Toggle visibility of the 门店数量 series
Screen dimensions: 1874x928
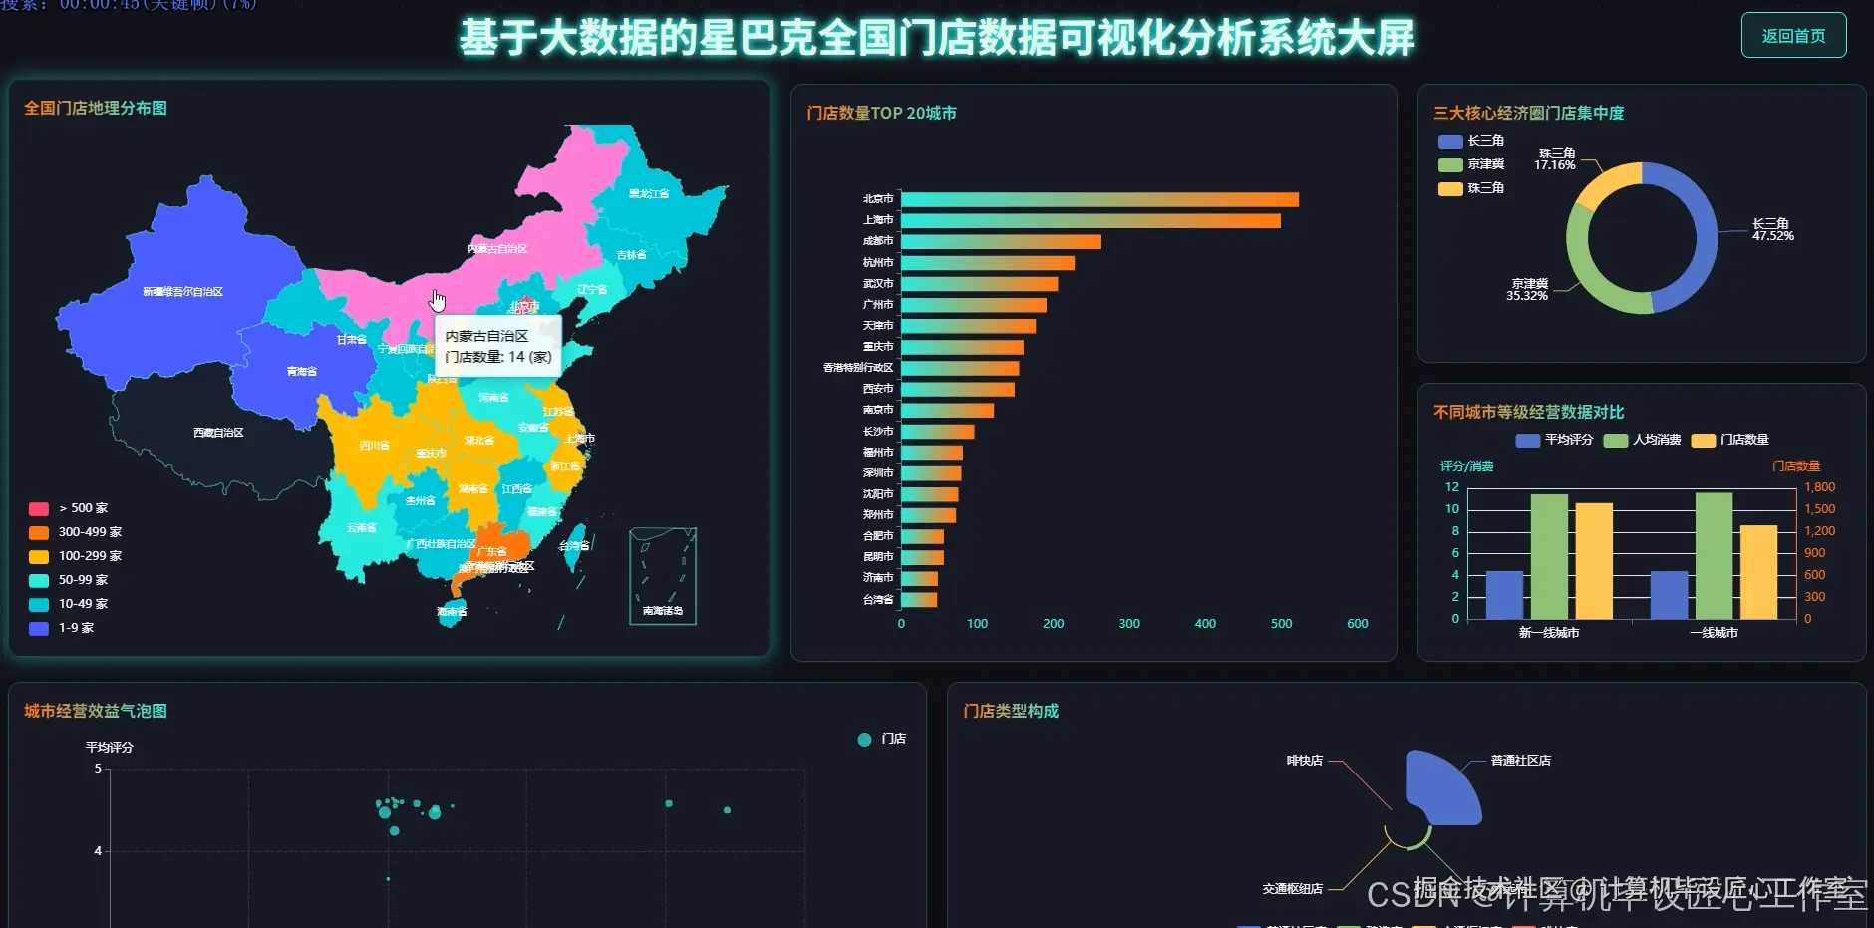(x=1706, y=440)
